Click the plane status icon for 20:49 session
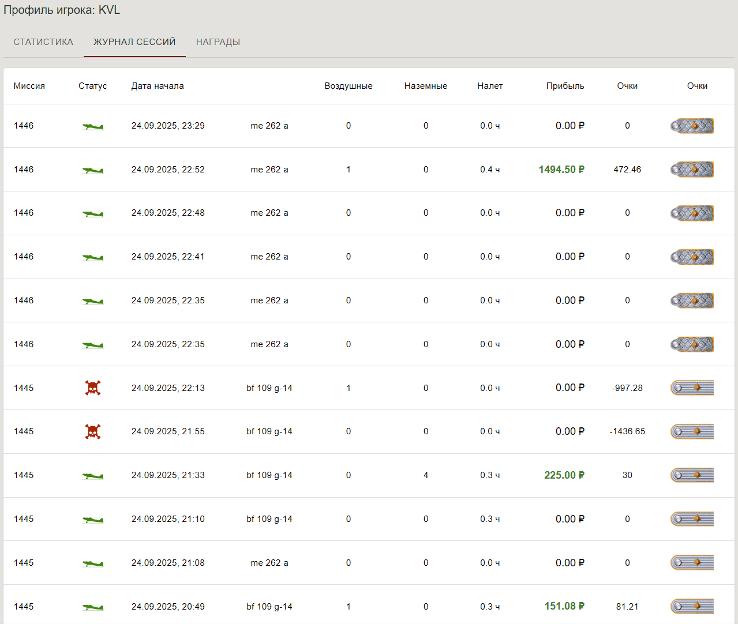Image resolution: width=738 pixels, height=624 pixels. click(93, 607)
